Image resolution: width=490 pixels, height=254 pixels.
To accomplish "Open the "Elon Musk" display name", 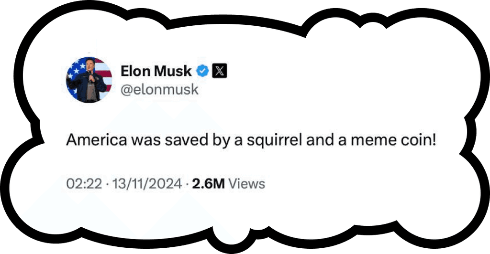I will click(156, 72).
